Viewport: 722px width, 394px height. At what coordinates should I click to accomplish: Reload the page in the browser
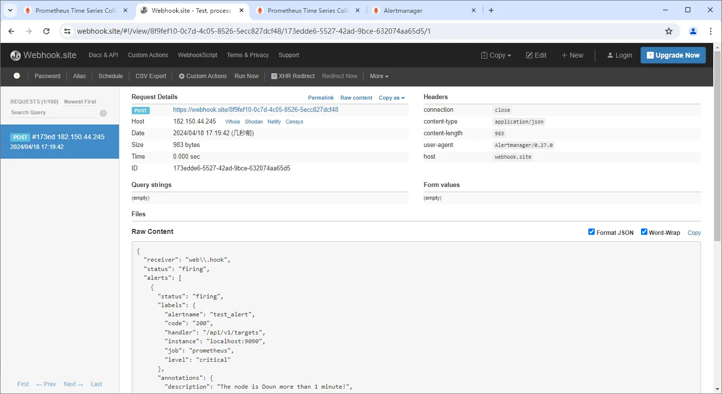tap(46, 31)
